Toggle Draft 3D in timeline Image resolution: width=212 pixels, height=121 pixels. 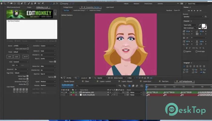point(124,86)
